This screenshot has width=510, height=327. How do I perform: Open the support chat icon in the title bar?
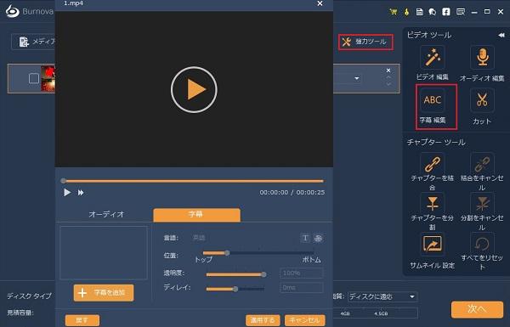433,12
